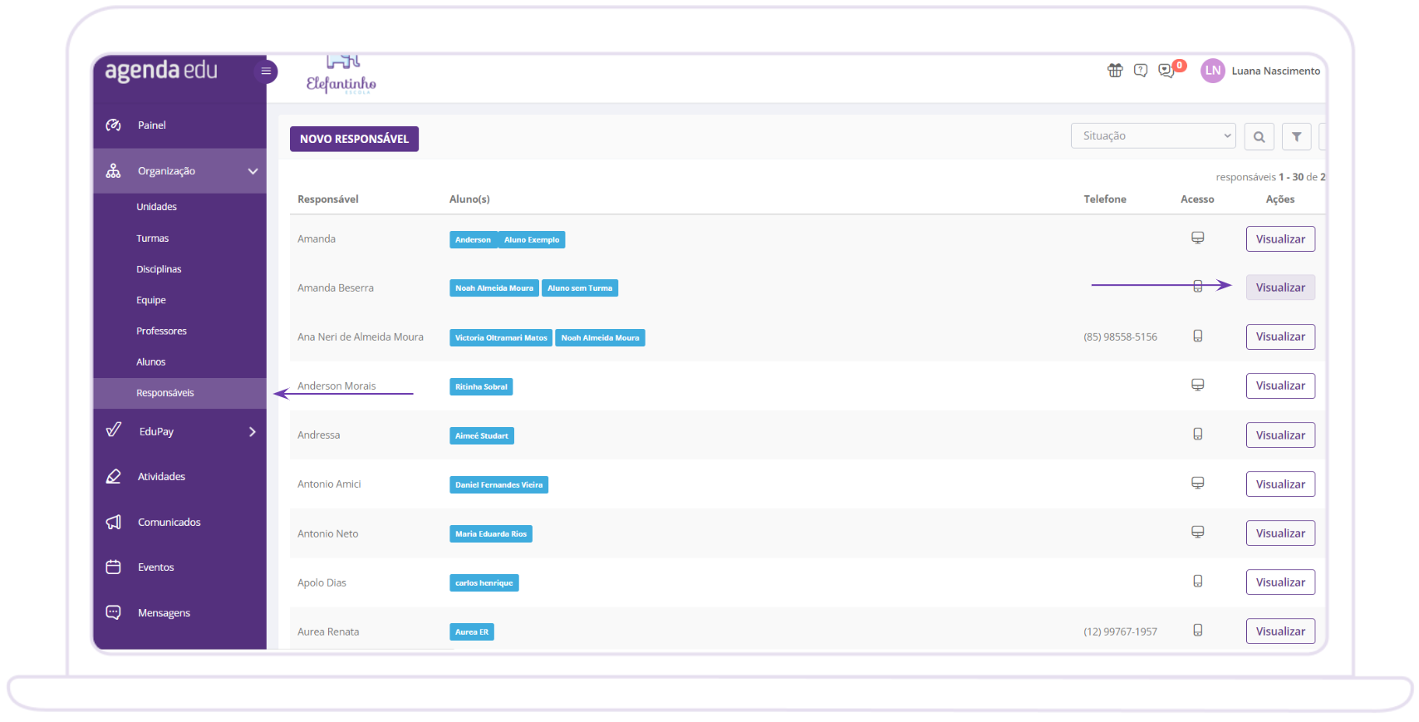Open Responsáveis in the sidebar

coord(165,393)
